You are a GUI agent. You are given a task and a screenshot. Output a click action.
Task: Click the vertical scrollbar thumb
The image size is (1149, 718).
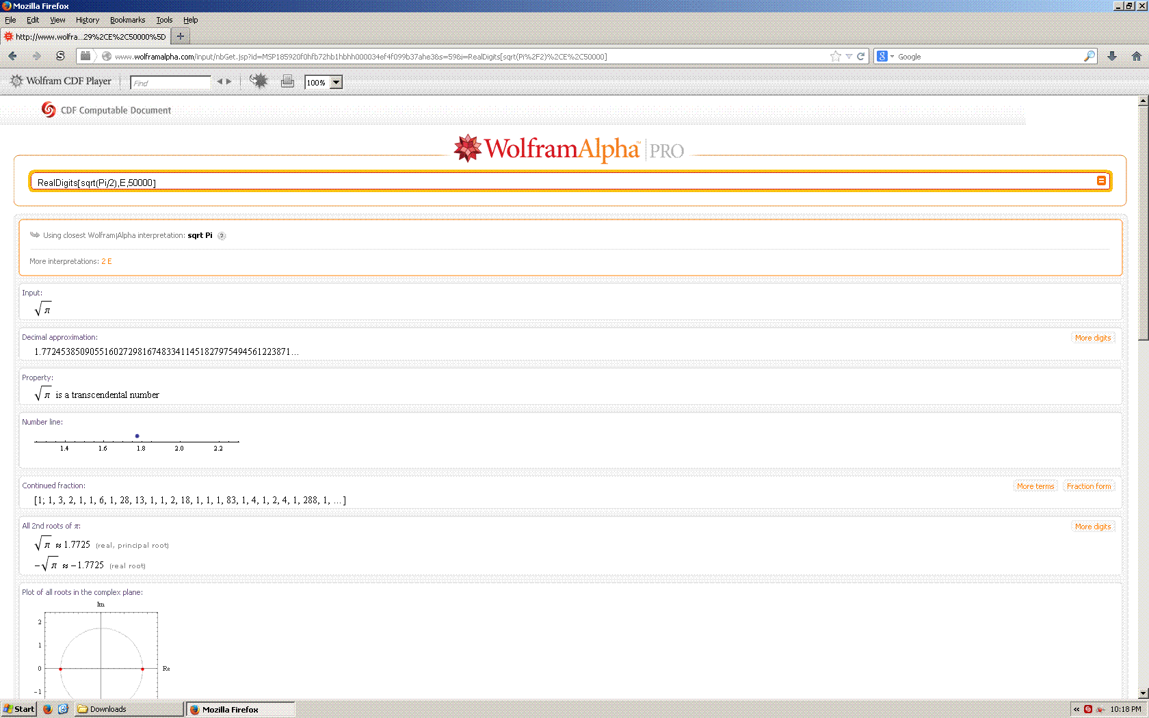1143,222
